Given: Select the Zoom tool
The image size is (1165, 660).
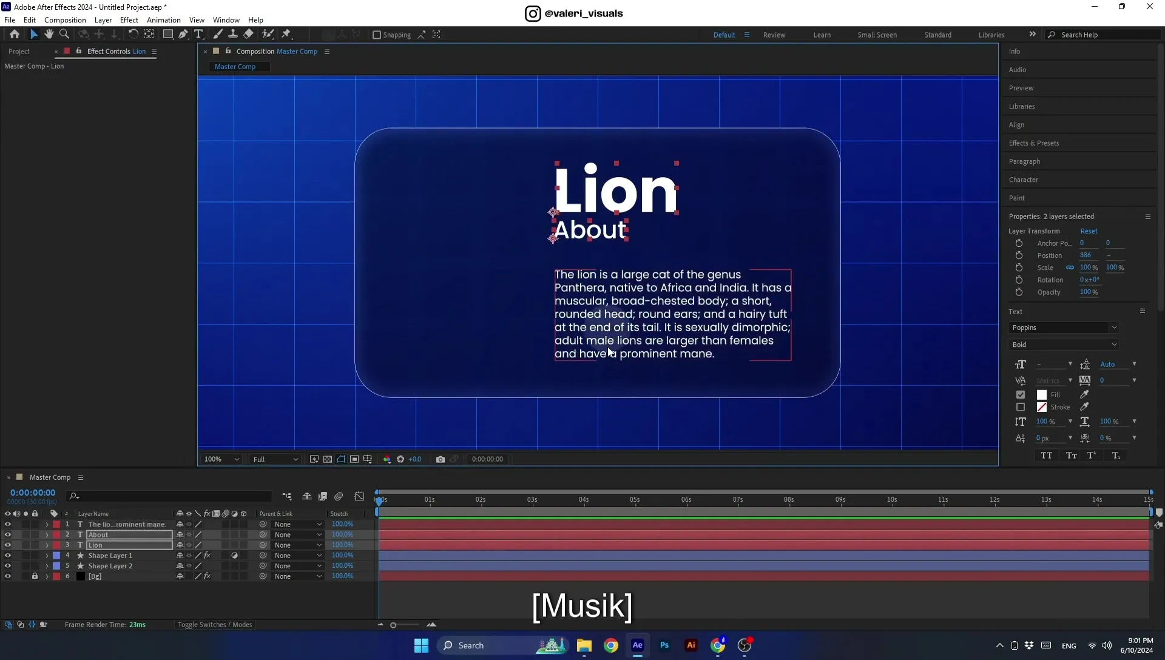Looking at the screenshot, I should pyautogui.click(x=64, y=35).
